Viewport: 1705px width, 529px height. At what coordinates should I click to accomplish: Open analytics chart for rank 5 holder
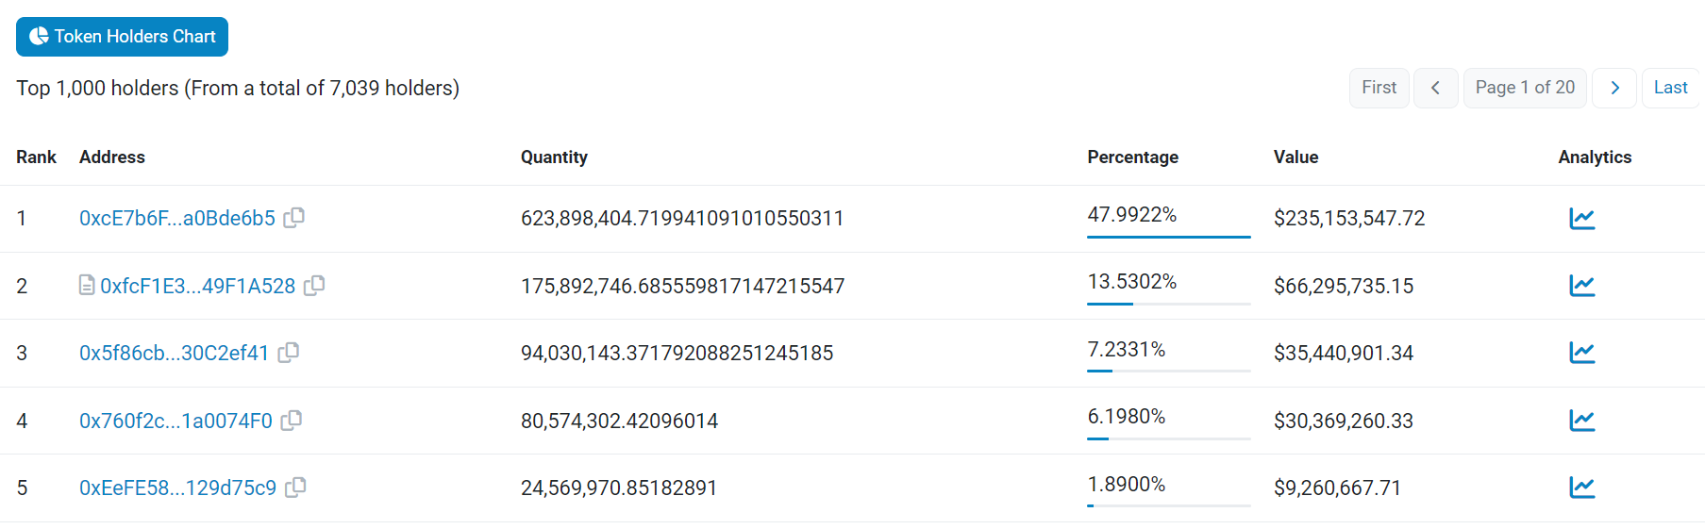(x=1581, y=488)
